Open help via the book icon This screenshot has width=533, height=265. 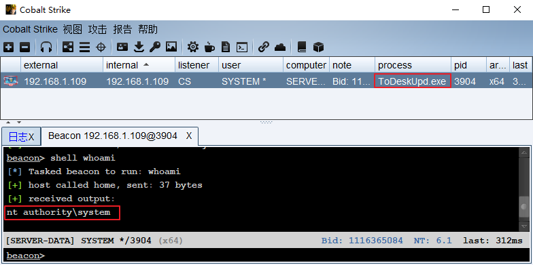click(x=302, y=47)
